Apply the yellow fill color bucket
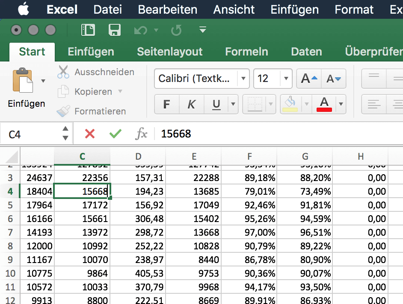Viewport: 403px width, 304px height. click(290, 104)
